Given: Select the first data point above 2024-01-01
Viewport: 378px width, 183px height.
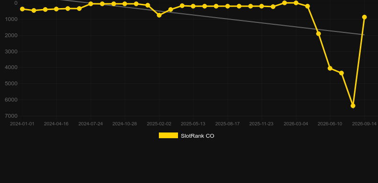Looking at the screenshot, I should point(22,9).
